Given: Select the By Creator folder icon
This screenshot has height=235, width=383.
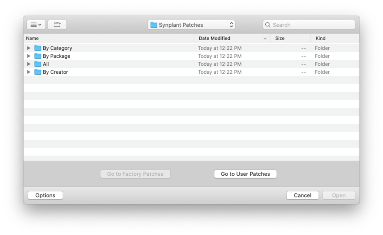Looking at the screenshot, I should pyautogui.click(x=38, y=72).
